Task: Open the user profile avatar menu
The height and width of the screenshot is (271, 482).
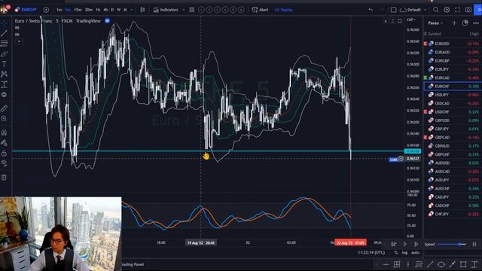Action: (x=5, y=10)
